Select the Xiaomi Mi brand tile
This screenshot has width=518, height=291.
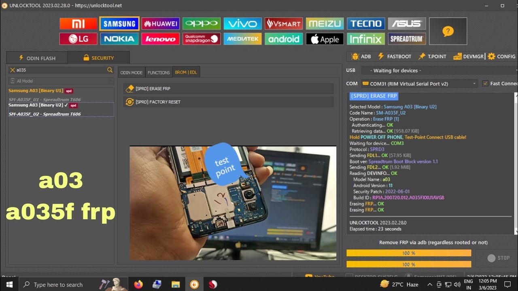[x=78, y=24]
